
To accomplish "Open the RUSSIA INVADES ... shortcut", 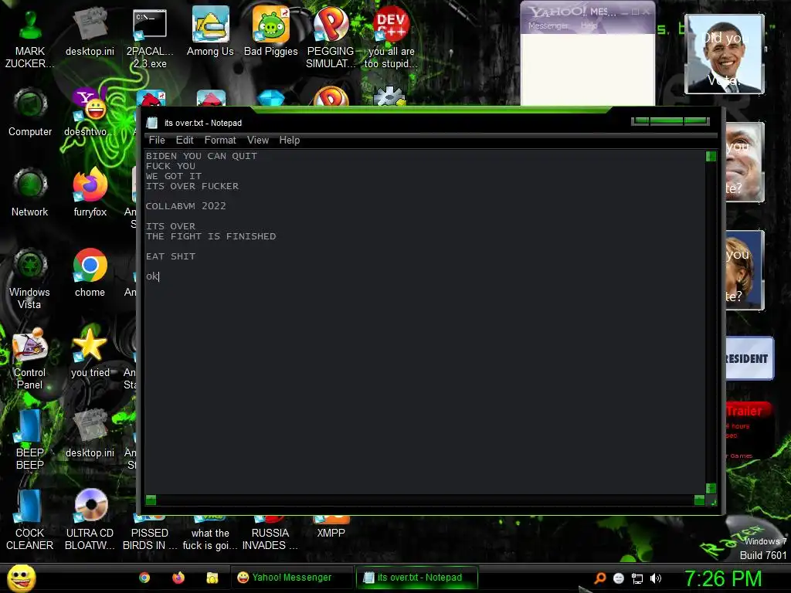I will pyautogui.click(x=270, y=534).
